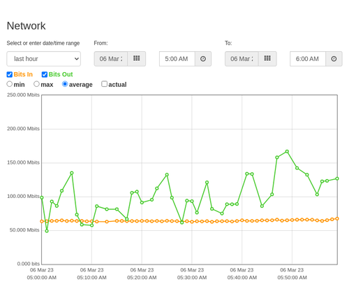The width and height of the screenshot is (349, 282).
Task: Click the '05:20:00 AM' time axis label
Action: 142,278
